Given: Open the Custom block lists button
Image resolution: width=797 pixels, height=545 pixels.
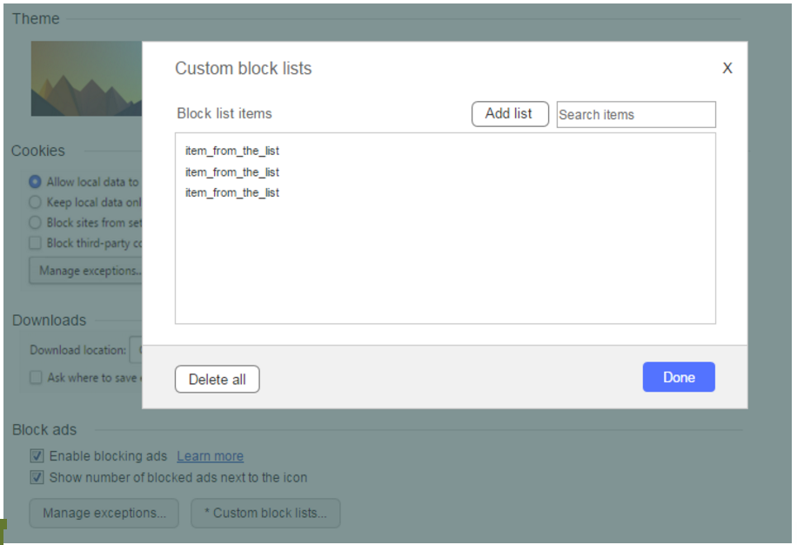Looking at the screenshot, I should click(265, 513).
